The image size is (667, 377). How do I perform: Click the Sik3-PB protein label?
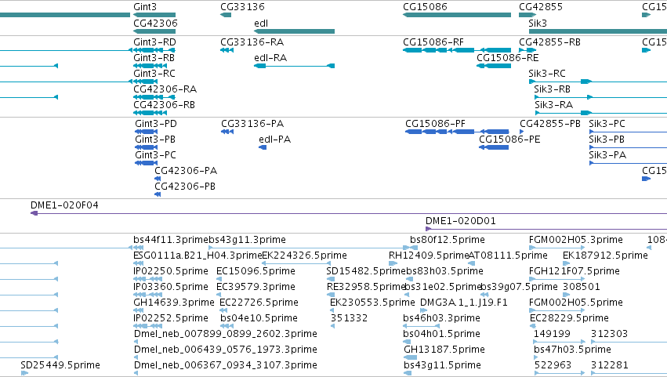607,140
